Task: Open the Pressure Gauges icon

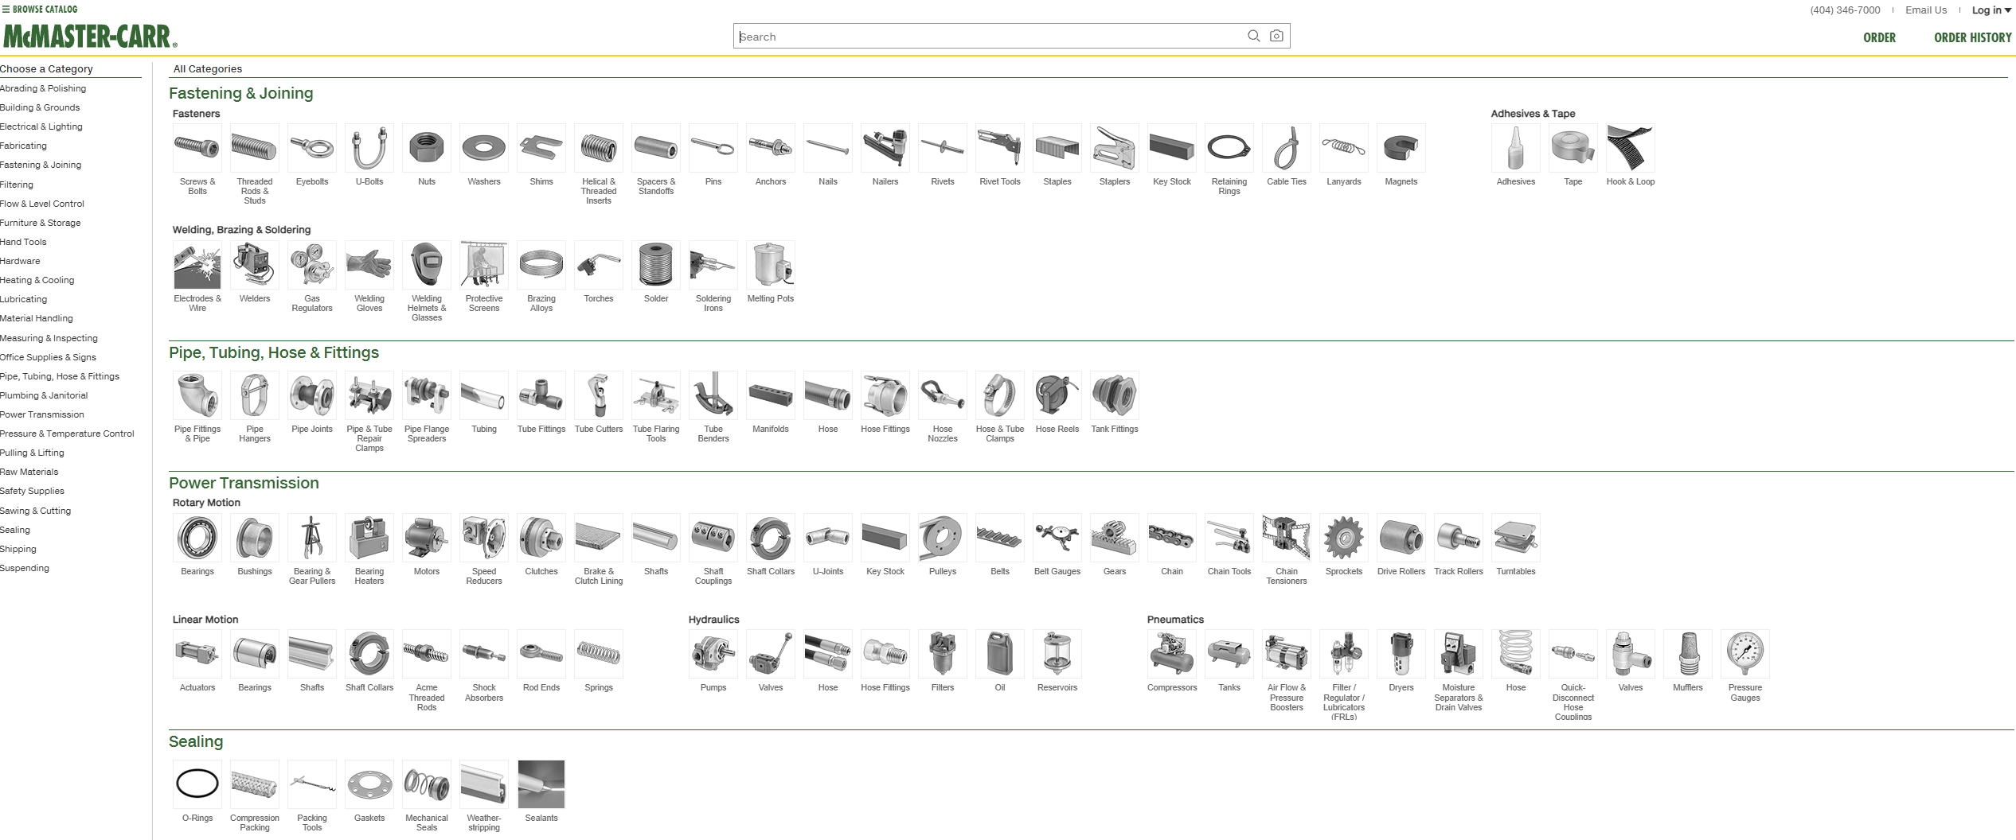Action: 1745,654
